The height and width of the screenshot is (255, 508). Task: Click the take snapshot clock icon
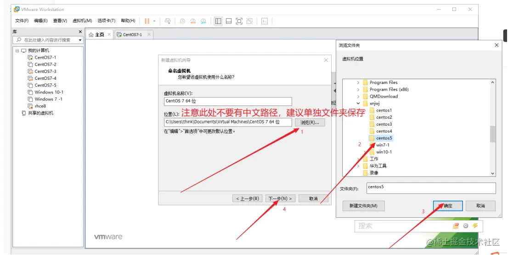182,21
